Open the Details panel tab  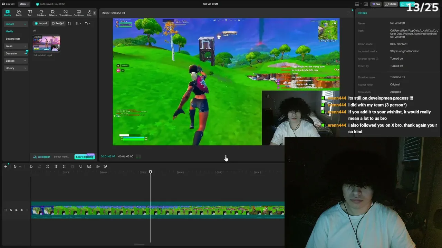[362, 13]
